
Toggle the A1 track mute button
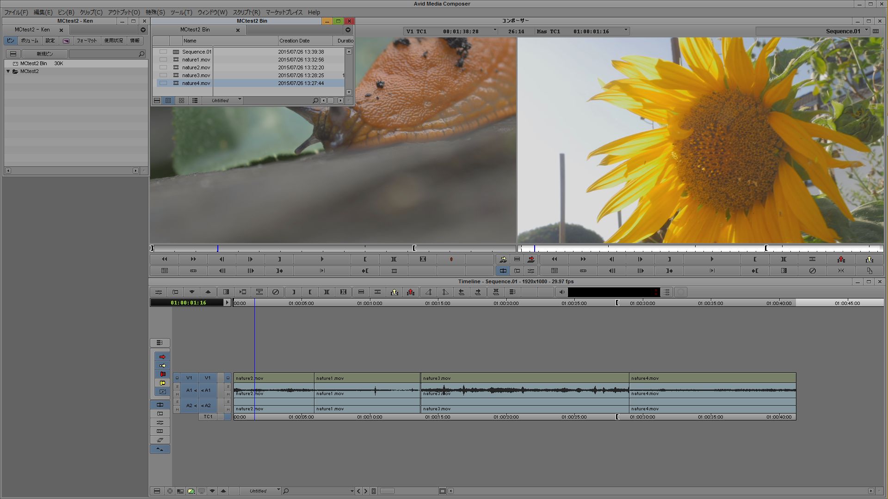coord(228,394)
